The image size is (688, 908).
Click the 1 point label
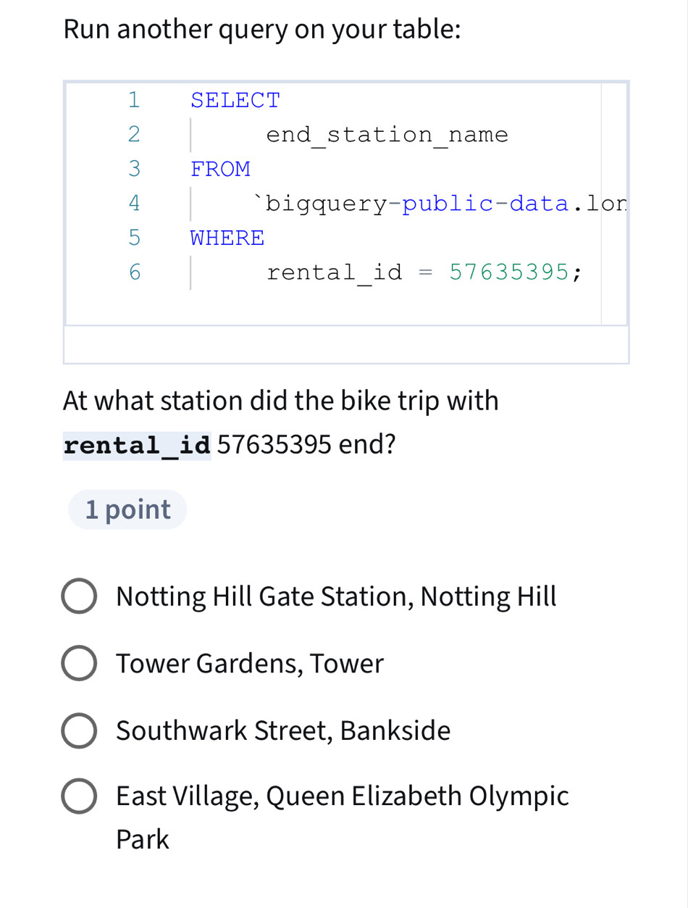127,509
